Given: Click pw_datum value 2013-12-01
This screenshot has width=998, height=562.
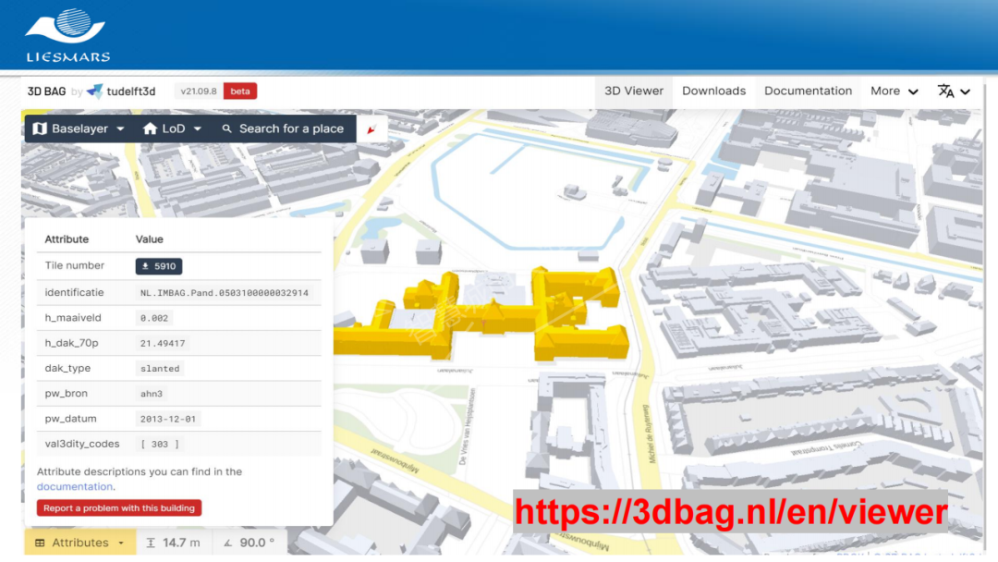Looking at the screenshot, I should point(168,419).
